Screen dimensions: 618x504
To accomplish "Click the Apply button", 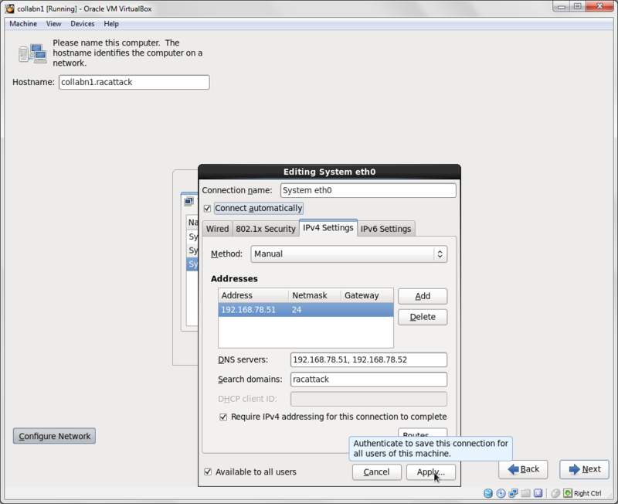I will pos(431,472).
